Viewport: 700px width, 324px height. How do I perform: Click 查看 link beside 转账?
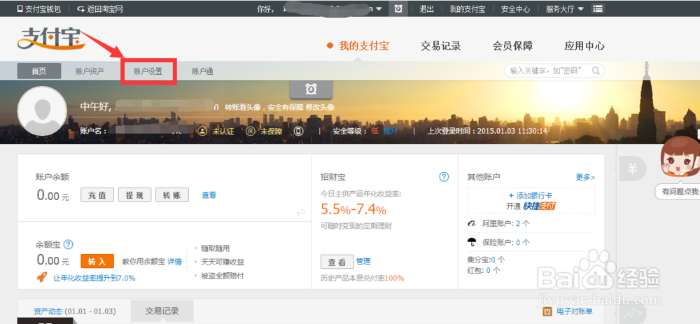coord(209,195)
